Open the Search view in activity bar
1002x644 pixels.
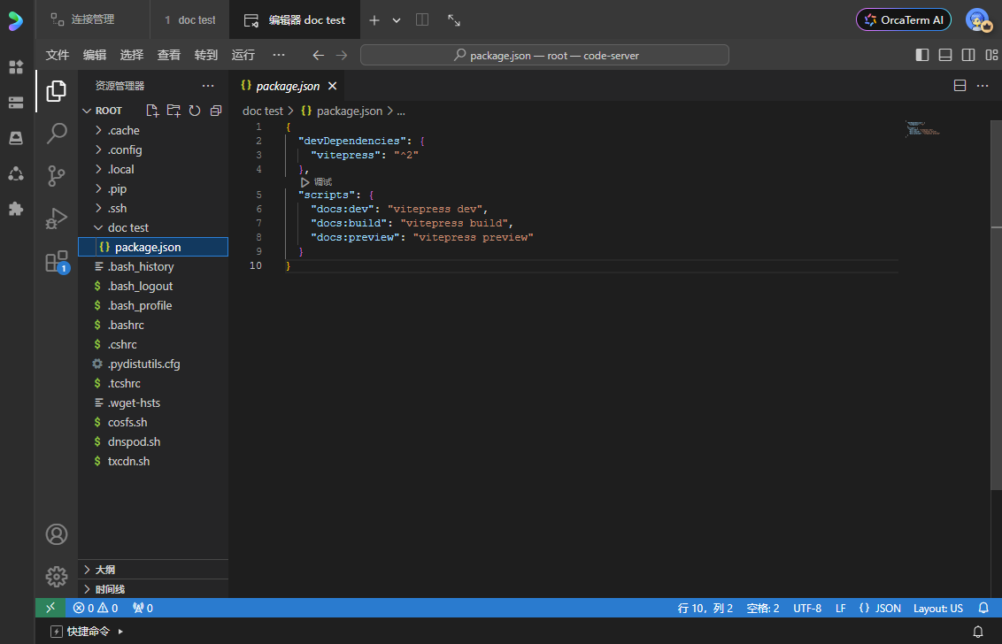(57, 133)
